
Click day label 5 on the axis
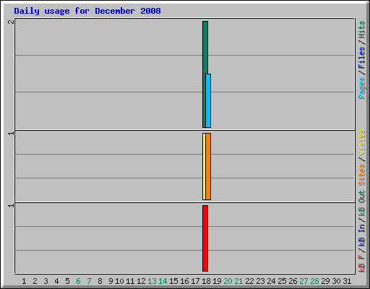(x=67, y=281)
